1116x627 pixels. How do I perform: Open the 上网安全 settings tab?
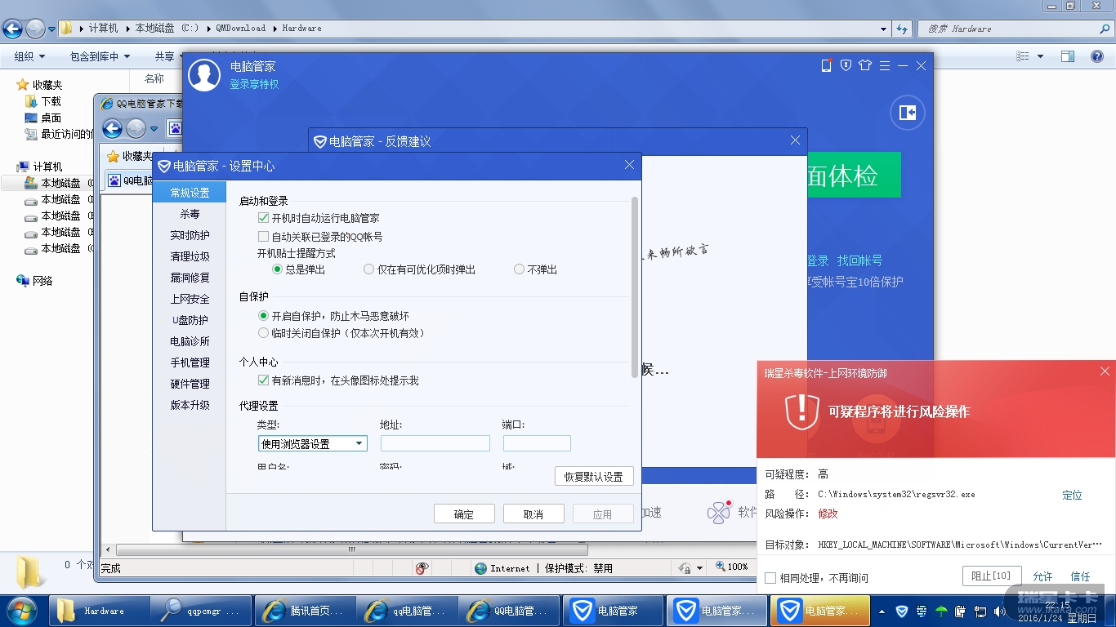(x=190, y=299)
